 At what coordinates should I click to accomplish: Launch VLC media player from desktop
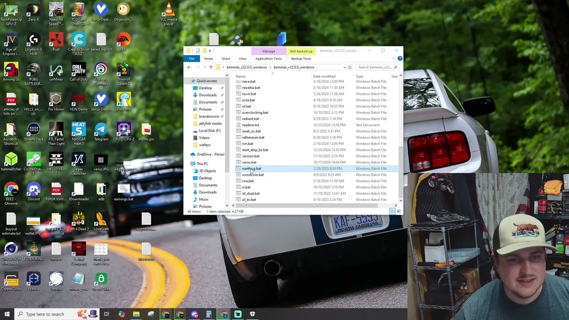coord(168,14)
